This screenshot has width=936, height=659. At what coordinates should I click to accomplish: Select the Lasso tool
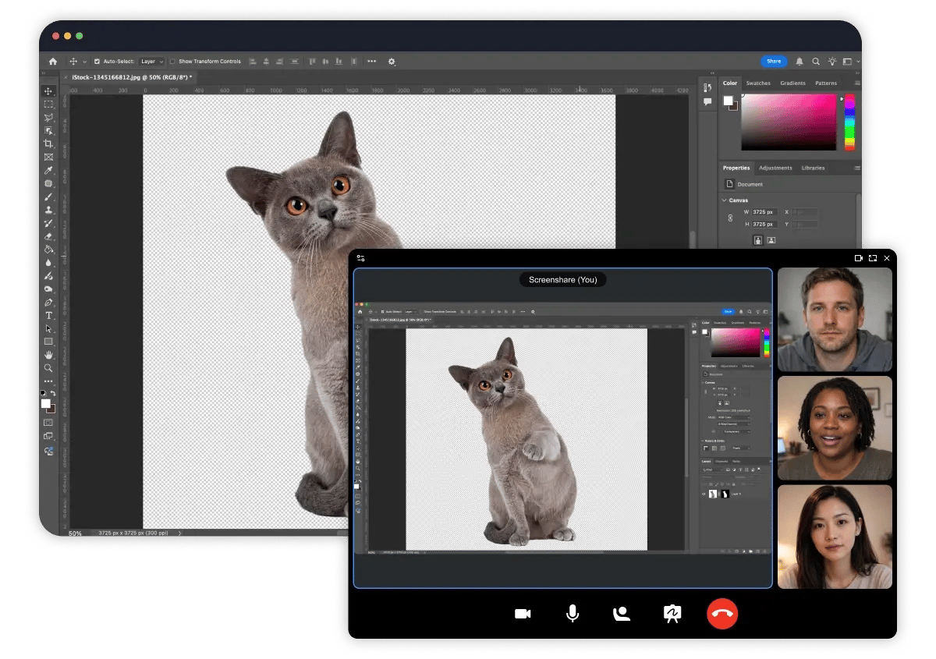point(48,117)
